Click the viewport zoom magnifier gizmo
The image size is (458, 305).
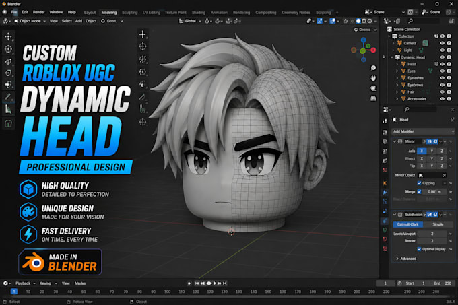click(373, 68)
